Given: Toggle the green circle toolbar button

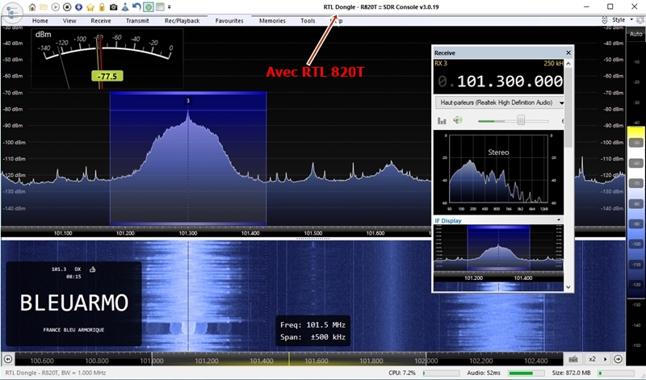Looking at the screenshot, I should 149,7.
